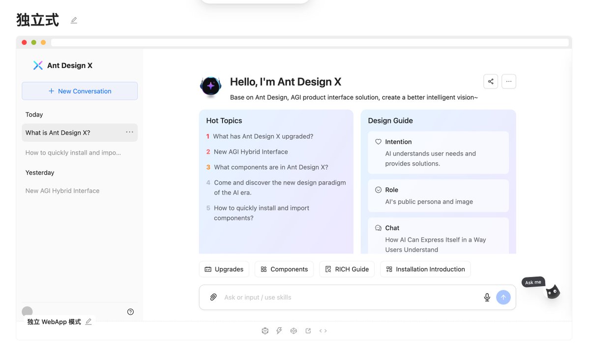Screen dimensions: 590x361
Task: Click the comment icon on Chat card
Action: point(379,228)
